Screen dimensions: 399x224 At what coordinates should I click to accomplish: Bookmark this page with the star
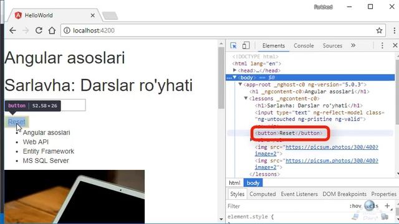coord(379,30)
